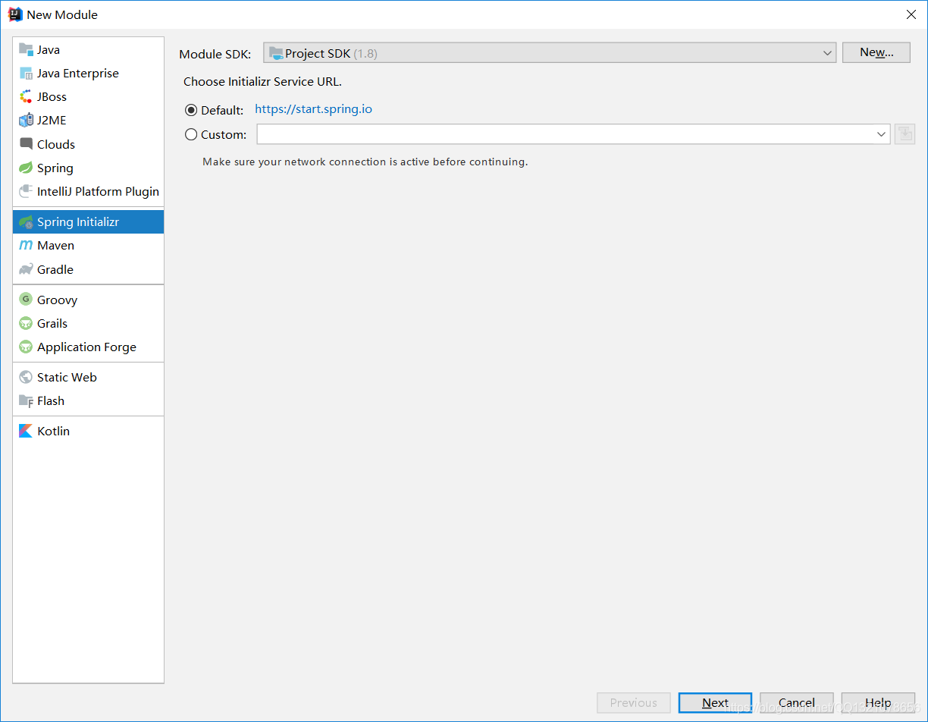Click inside the Custom URL text field

pyautogui.click(x=565, y=134)
